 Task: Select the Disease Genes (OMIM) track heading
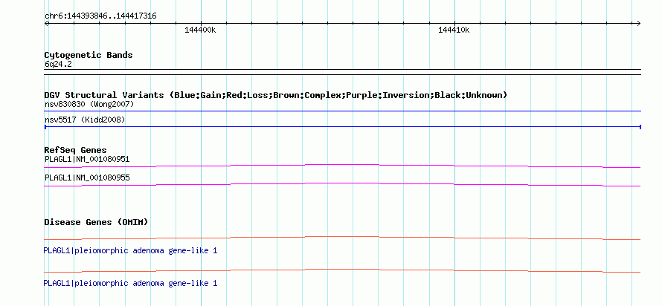coord(96,222)
